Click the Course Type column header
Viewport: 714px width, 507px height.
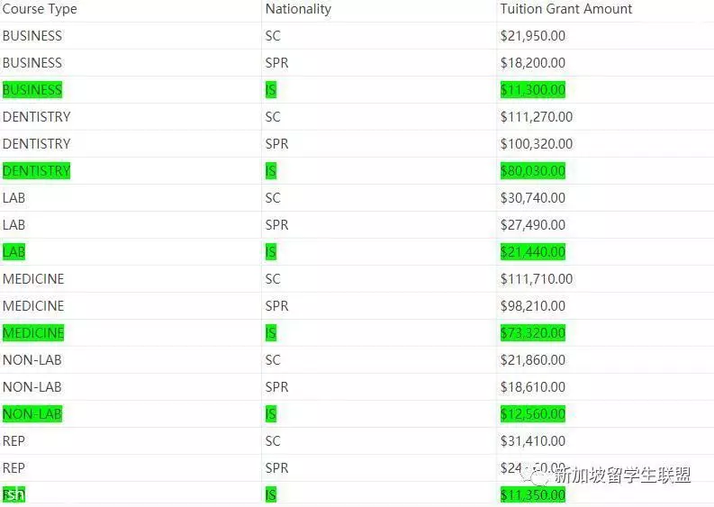40,9
